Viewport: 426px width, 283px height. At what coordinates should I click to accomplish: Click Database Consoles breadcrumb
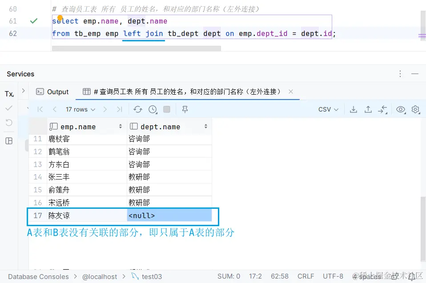pos(38,276)
